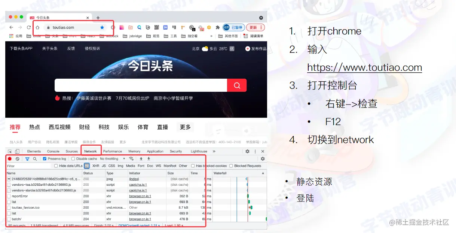Stop recording network log red circle
The width and height of the screenshot is (456, 233).
(10, 159)
